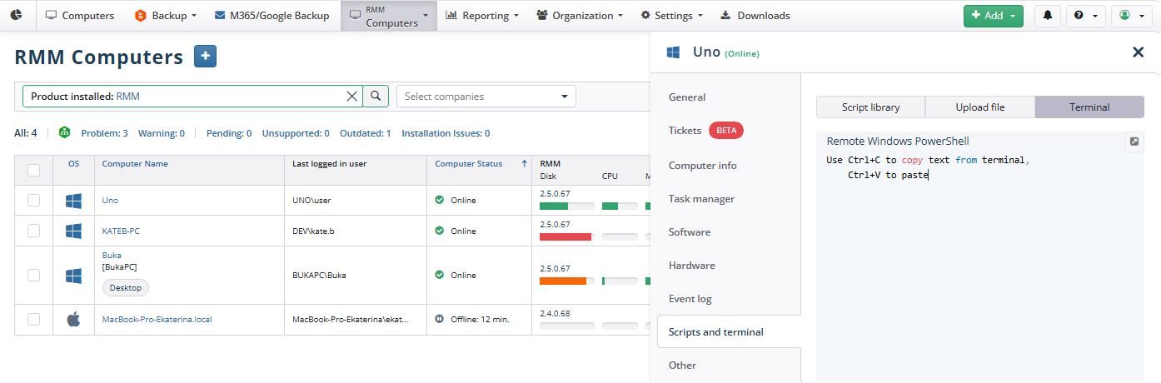The height and width of the screenshot is (383, 1161).
Task: Open the KATEB-PC computer link
Action: pyautogui.click(x=121, y=231)
